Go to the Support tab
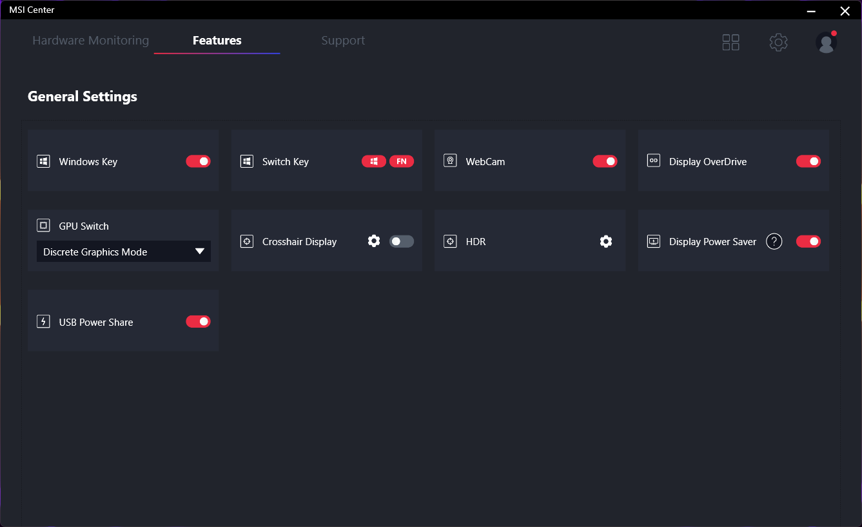862x527 pixels. [x=343, y=40]
